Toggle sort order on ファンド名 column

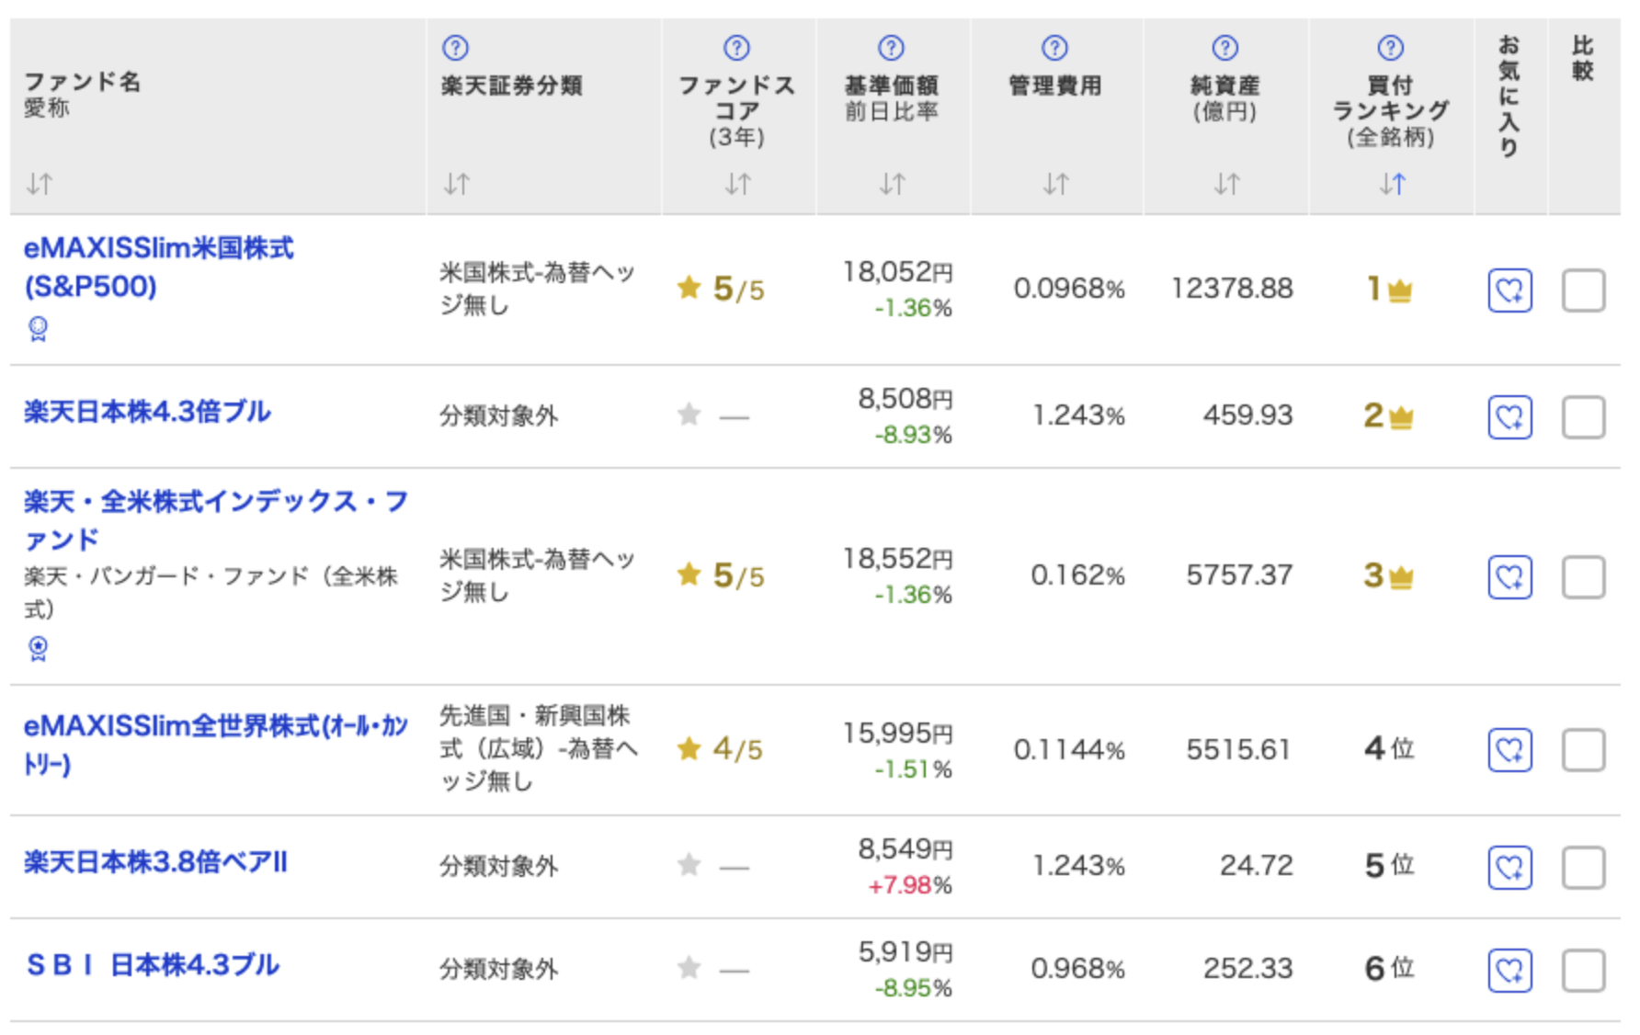[40, 185]
